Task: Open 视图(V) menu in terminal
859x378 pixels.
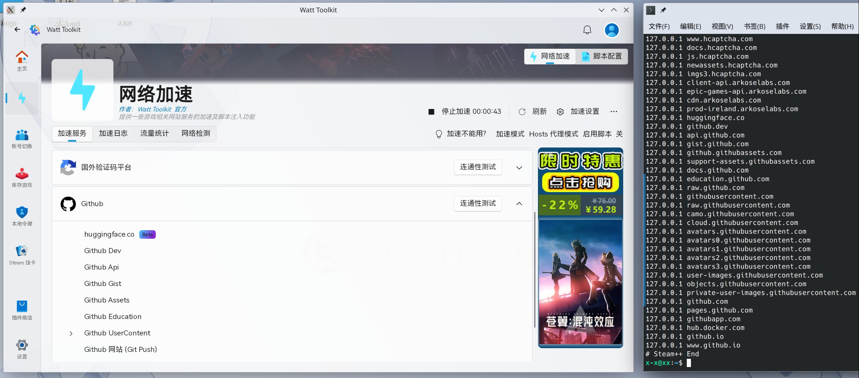Action: tap(722, 26)
